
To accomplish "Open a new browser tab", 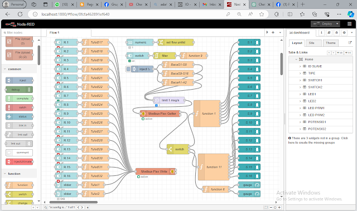I will coord(302,4).
